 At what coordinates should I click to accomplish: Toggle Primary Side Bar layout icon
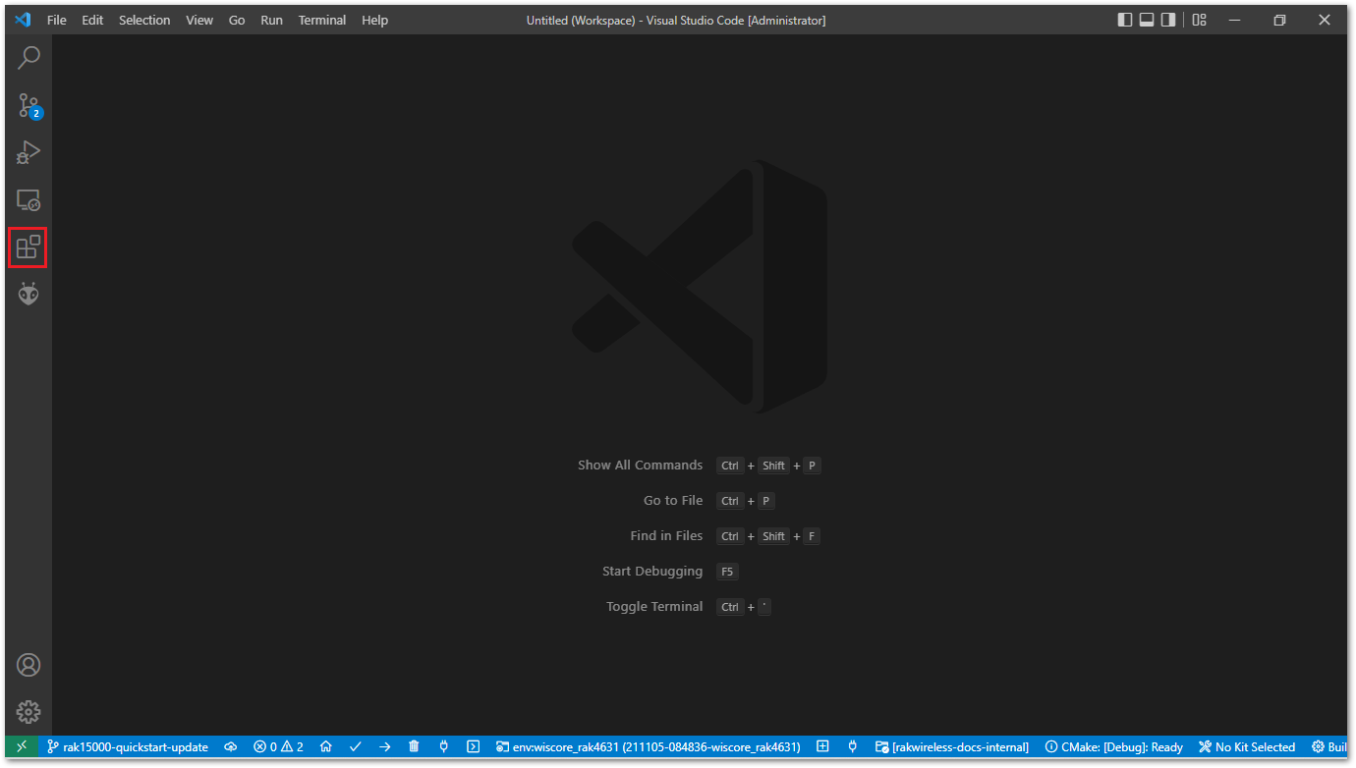[x=1126, y=20]
